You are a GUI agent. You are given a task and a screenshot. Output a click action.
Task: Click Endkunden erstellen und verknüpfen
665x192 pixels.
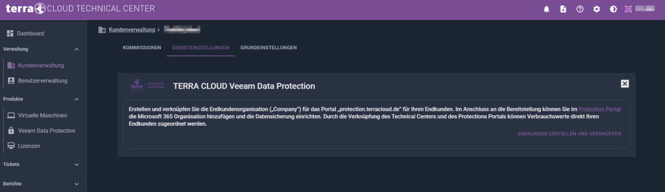pos(569,134)
